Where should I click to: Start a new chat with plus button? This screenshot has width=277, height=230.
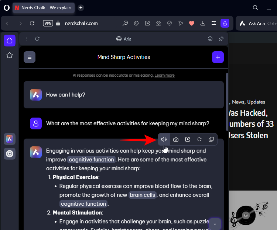[x=218, y=57]
